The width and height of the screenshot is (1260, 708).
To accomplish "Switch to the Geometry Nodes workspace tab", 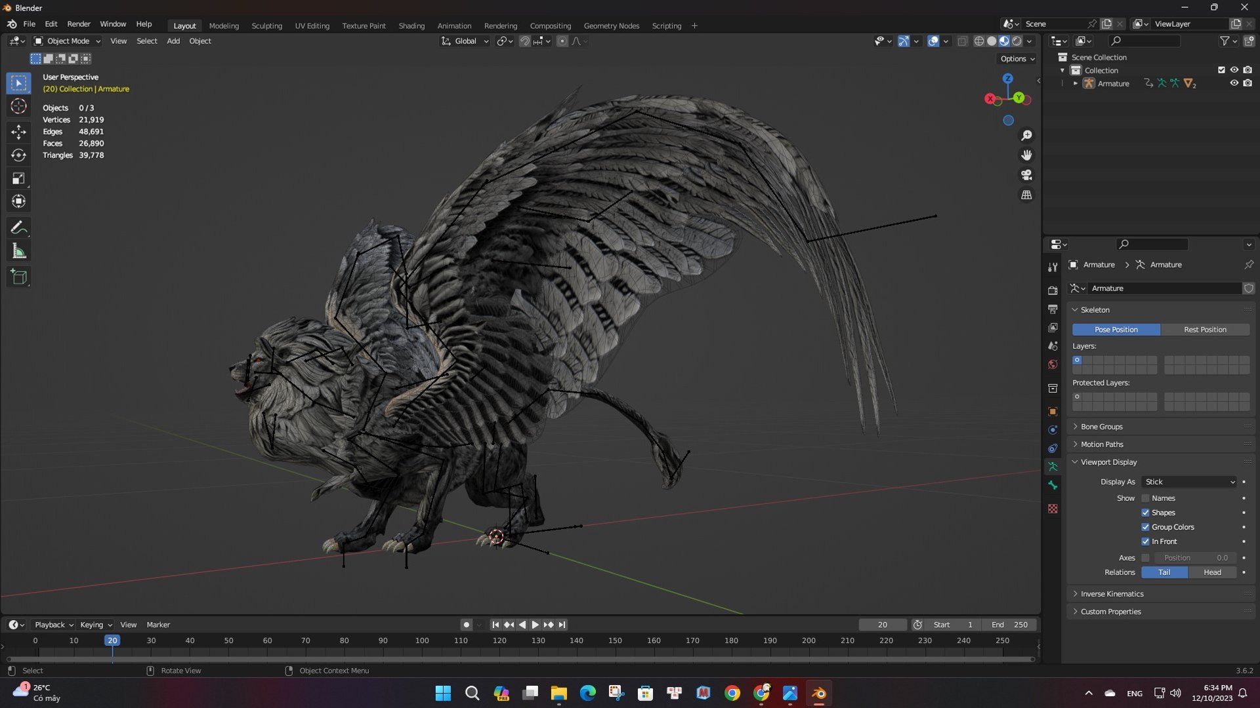I will (611, 26).
